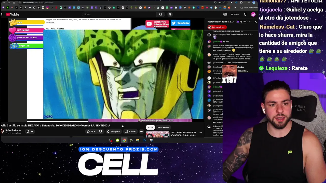Image resolution: width=326 pixels, height=183 pixels.
Task: Click the Buscar search field
Action: (x=120, y=14)
